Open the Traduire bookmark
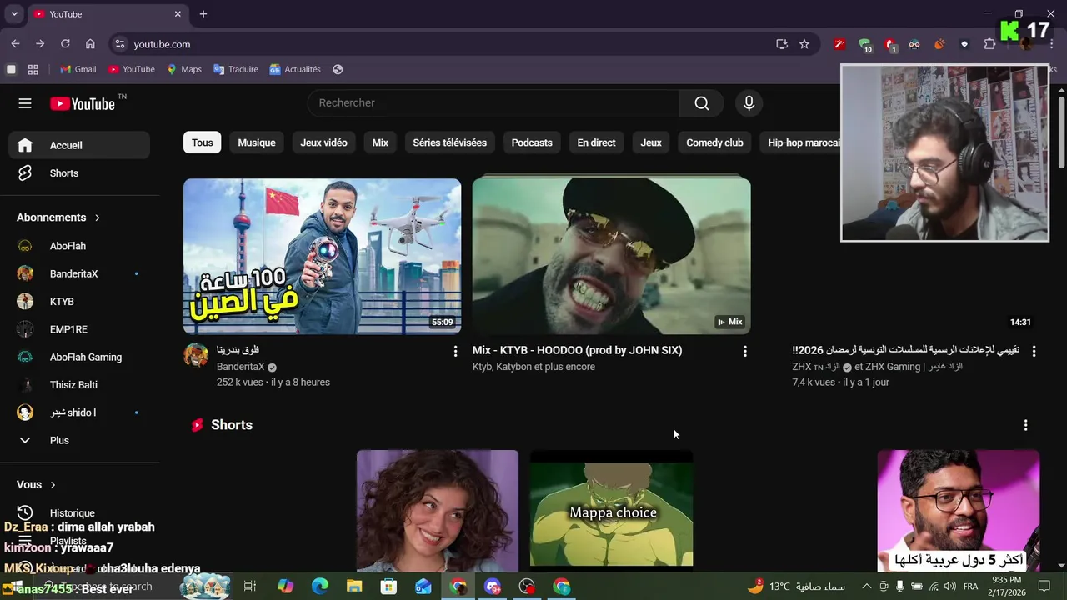The height and width of the screenshot is (600, 1067). pyautogui.click(x=236, y=69)
